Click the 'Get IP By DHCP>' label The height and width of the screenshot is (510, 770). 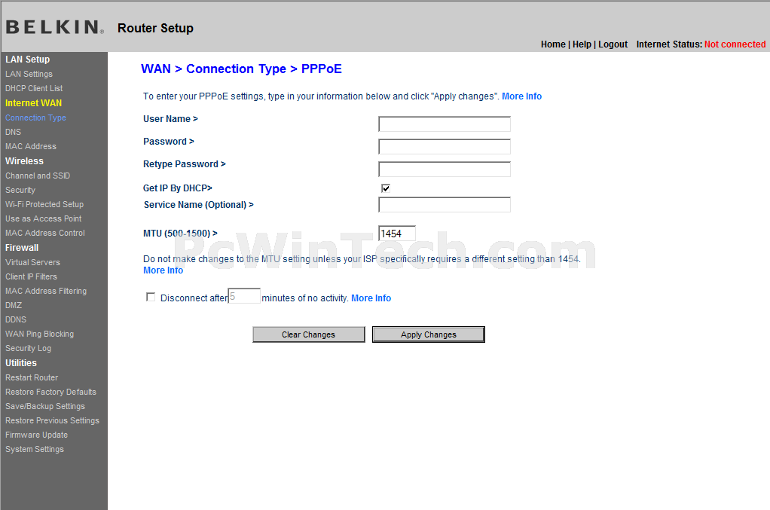[x=177, y=188]
